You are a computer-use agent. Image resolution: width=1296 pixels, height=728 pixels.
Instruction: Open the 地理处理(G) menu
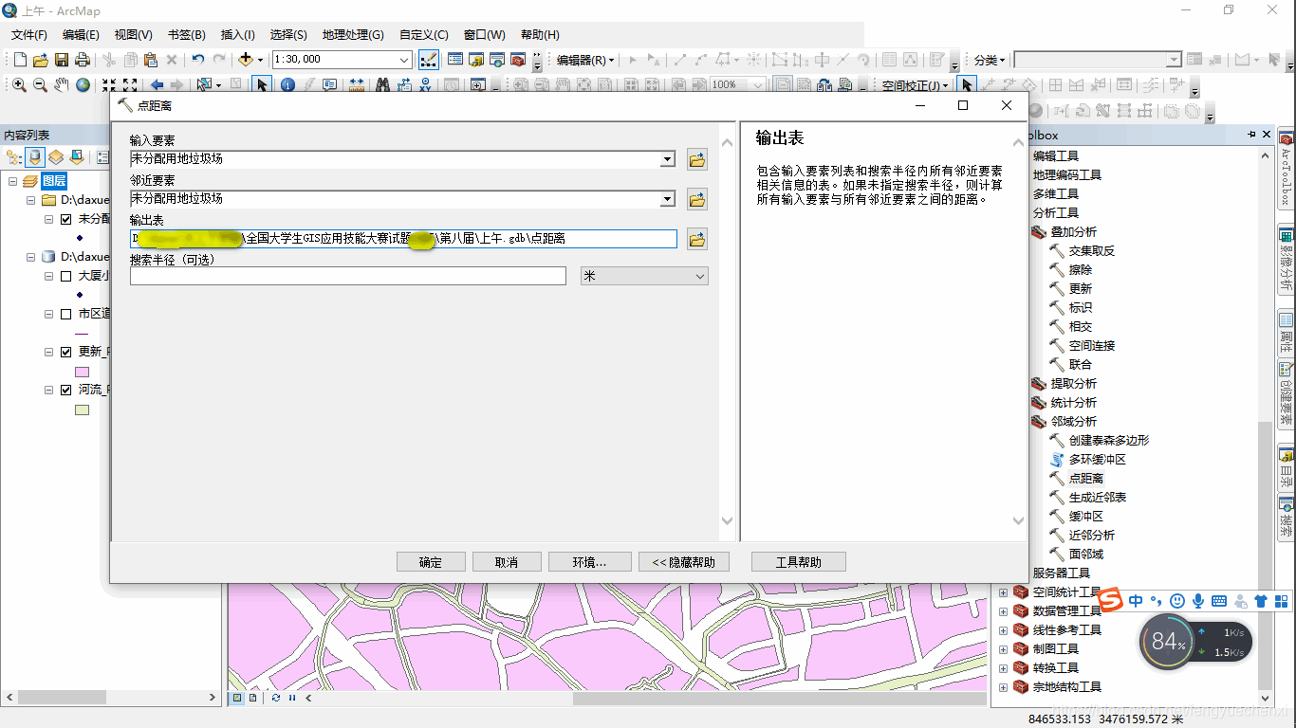pyautogui.click(x=353, y=35)
